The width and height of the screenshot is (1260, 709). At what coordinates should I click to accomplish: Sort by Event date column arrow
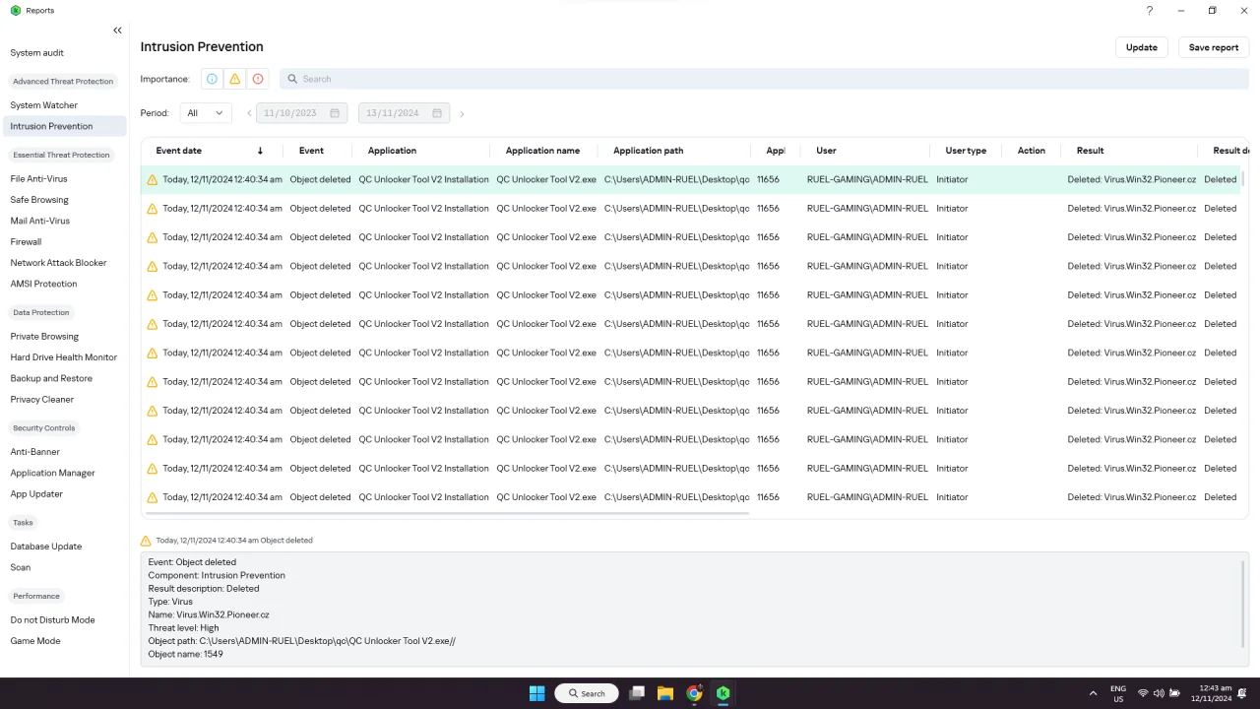click(x=260, y=151)
